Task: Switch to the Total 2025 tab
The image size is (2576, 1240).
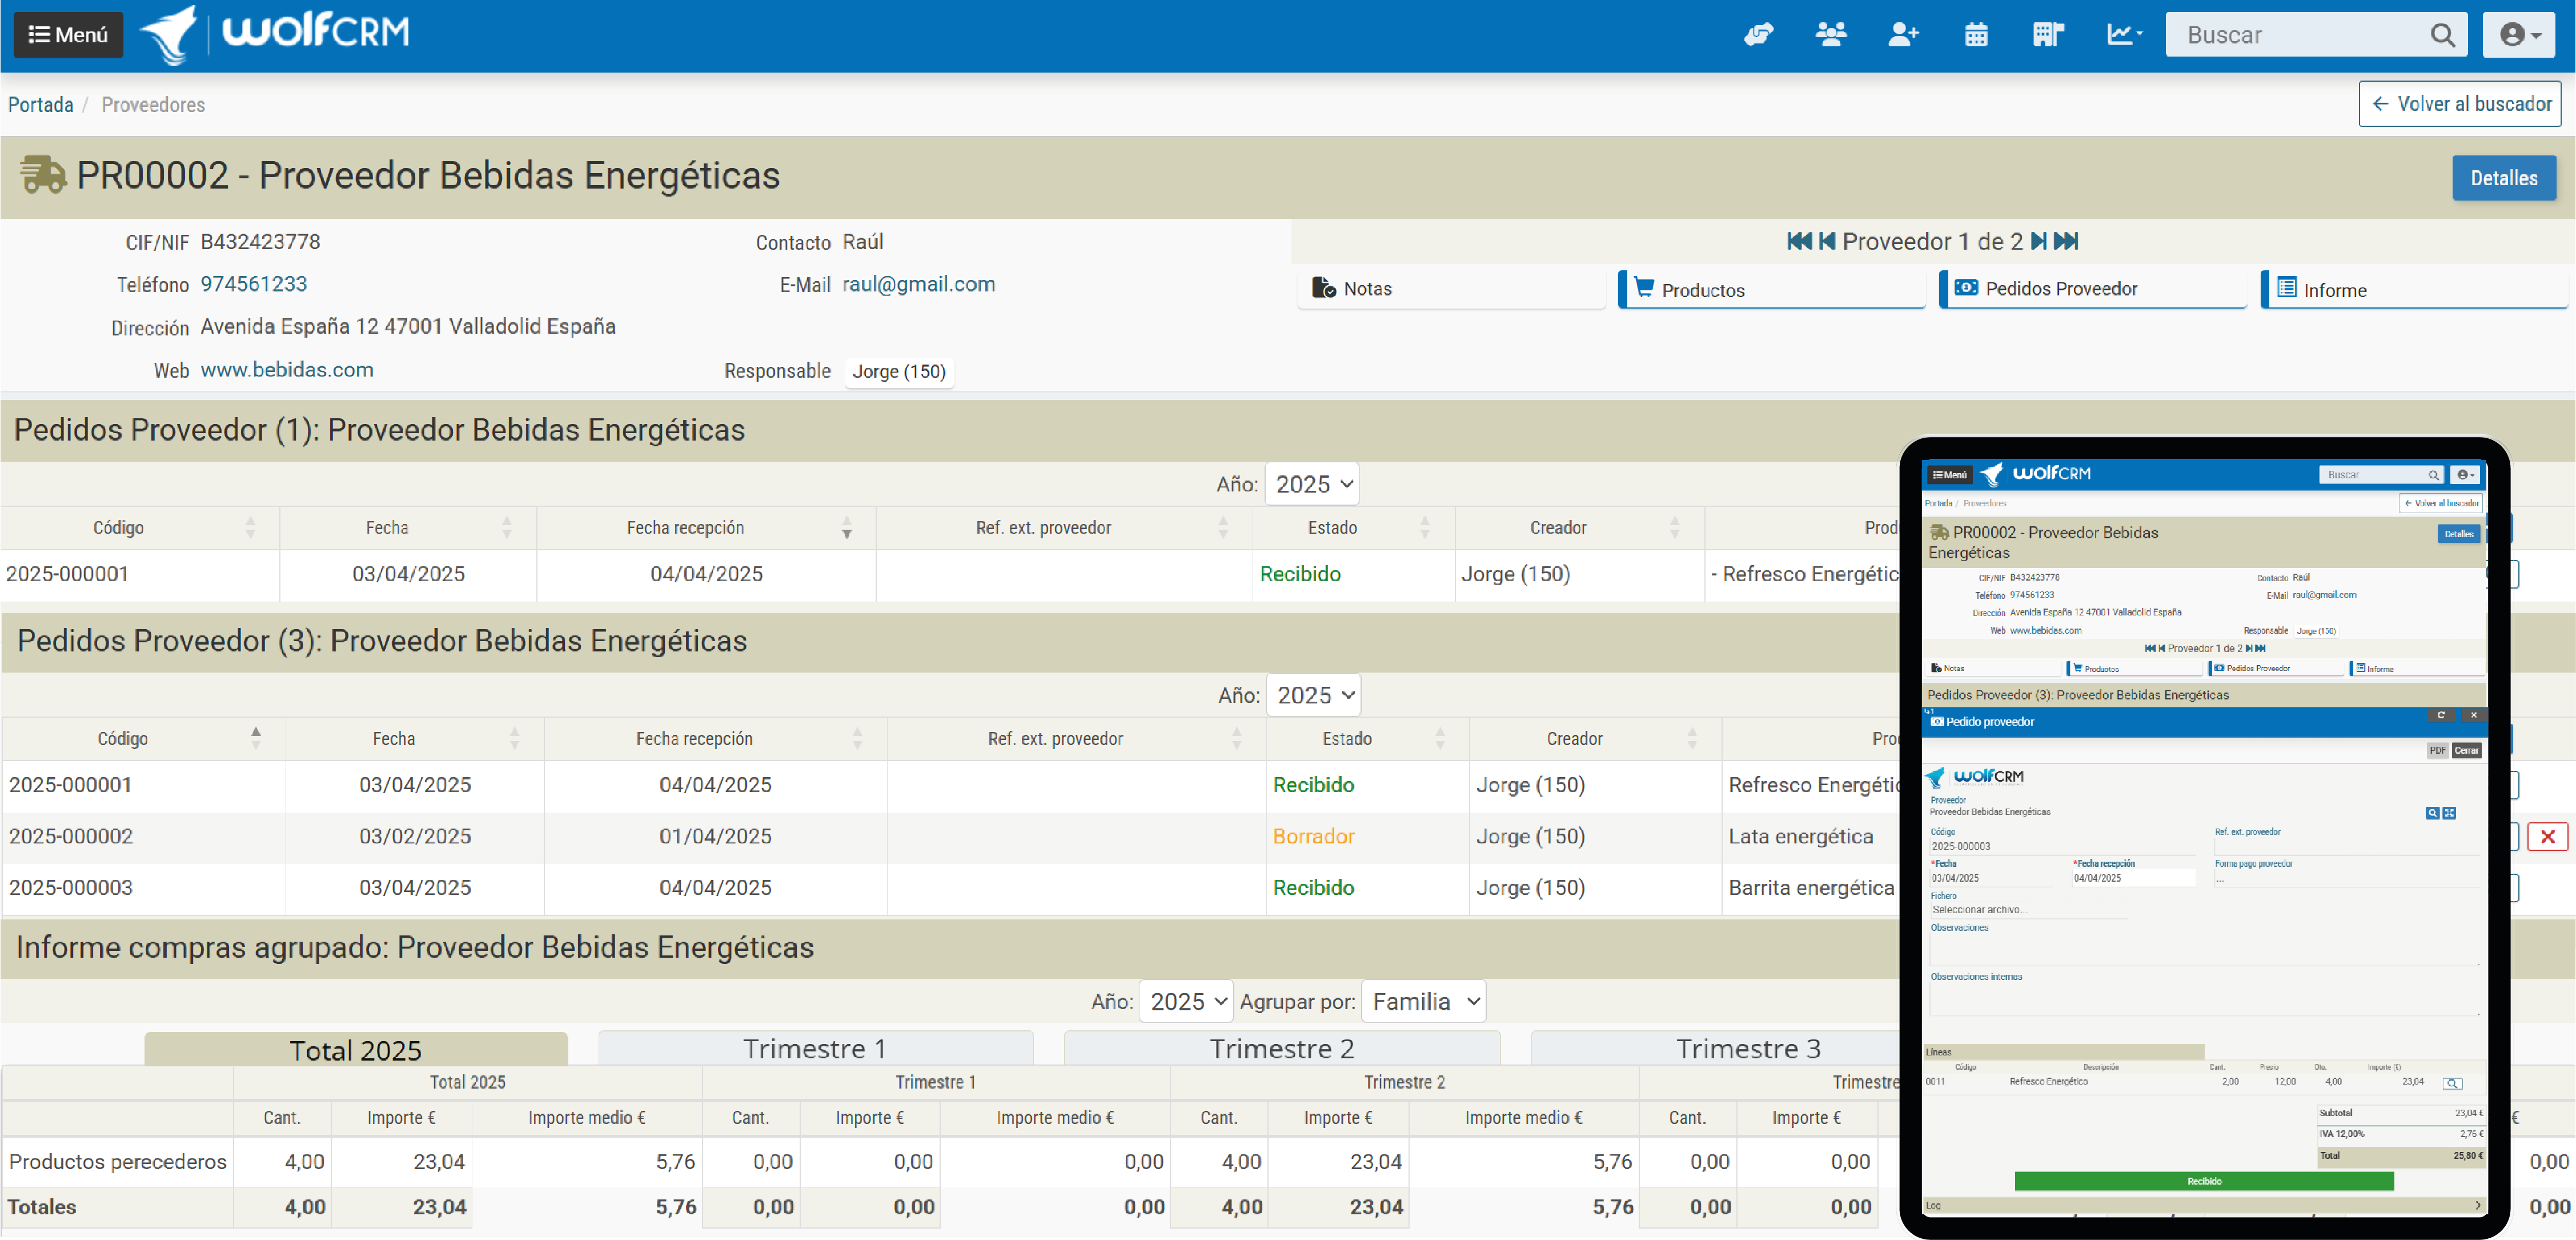Action: click(x=356, y=1049)
